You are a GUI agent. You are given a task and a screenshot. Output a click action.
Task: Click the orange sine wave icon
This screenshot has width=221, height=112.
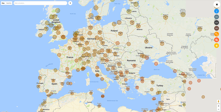coord(217,34)
